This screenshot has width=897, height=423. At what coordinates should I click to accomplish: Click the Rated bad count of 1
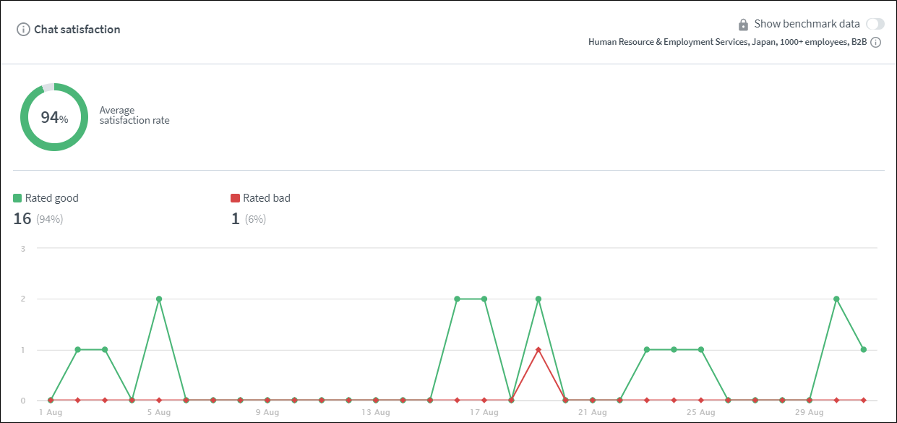click(235, 218)
